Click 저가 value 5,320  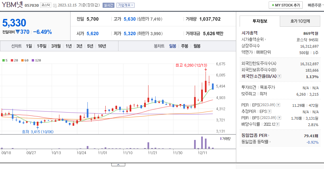click(x=130, y=33)
